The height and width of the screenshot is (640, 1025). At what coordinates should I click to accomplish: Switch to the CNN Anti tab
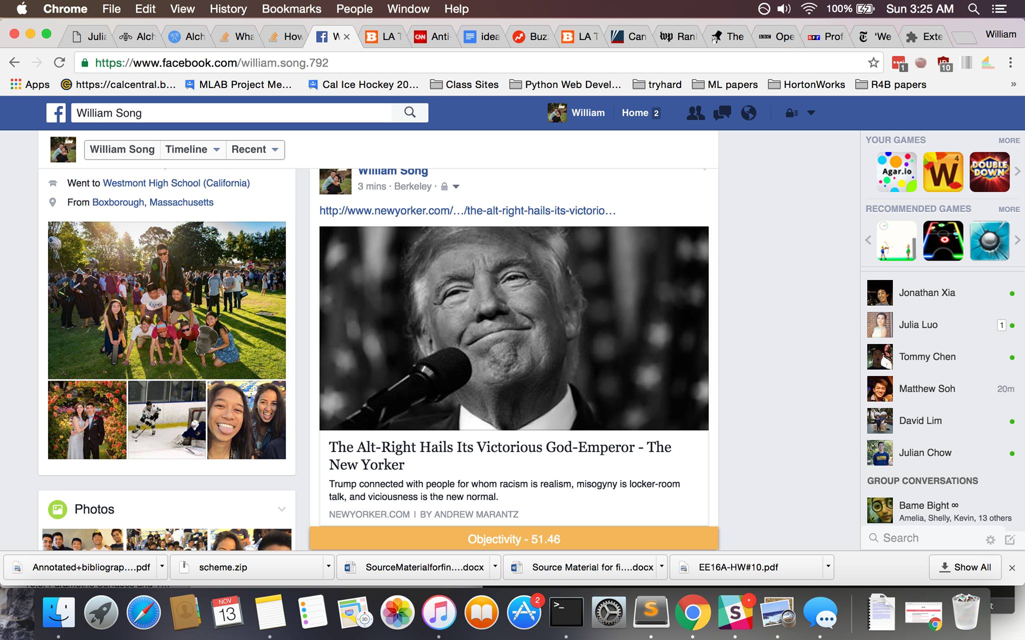434,36
